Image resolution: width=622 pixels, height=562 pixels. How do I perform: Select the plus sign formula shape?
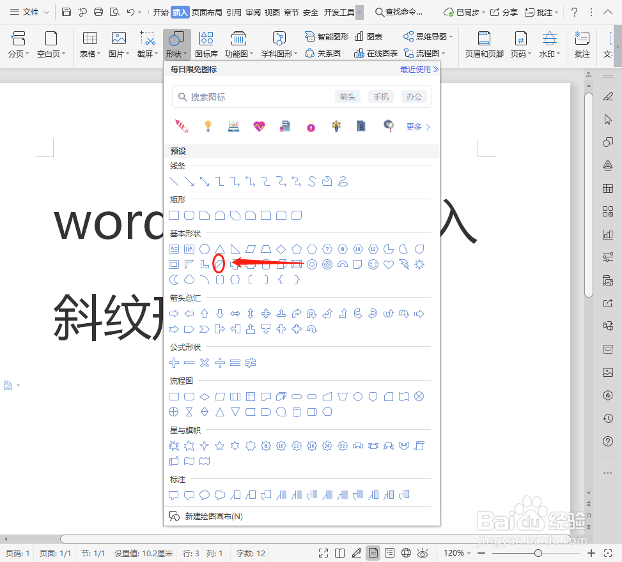click(x=174, y=363)
